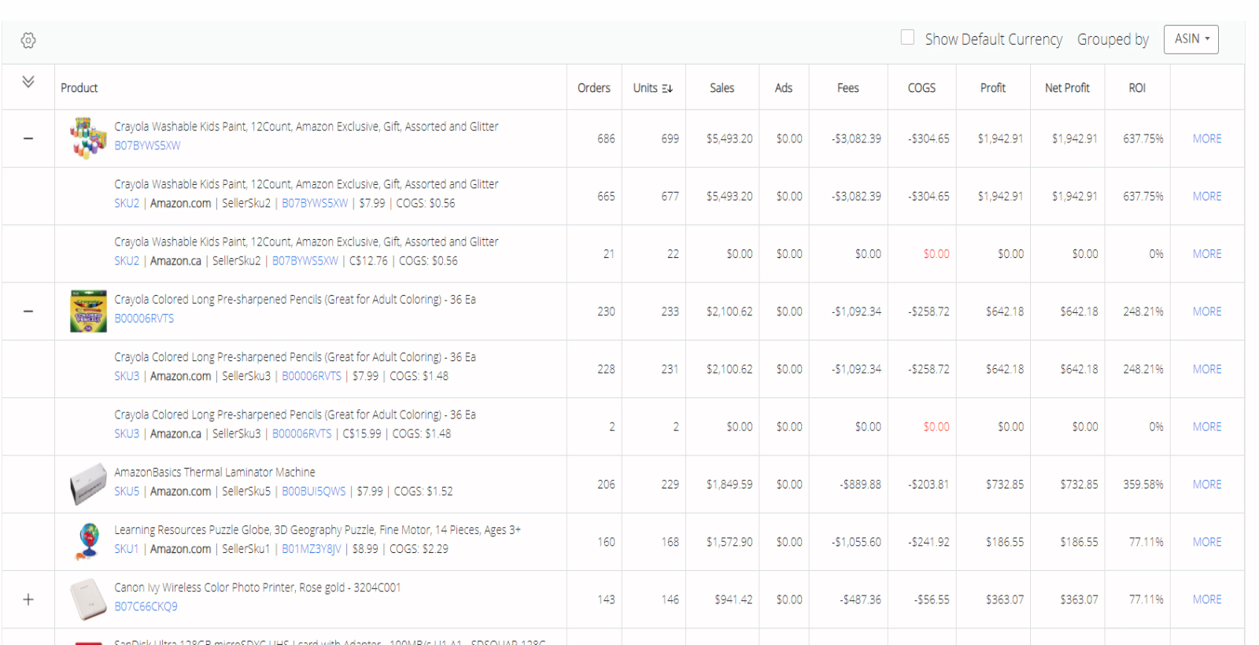Click the ROI column header
1259x645 pixels.
(1137, 88)
